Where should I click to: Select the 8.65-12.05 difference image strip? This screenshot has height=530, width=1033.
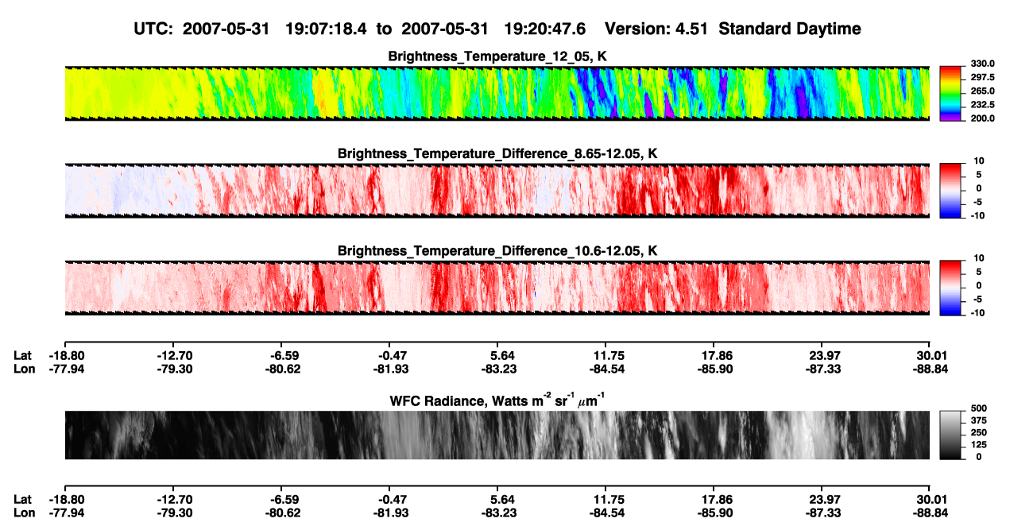(497, 191)
